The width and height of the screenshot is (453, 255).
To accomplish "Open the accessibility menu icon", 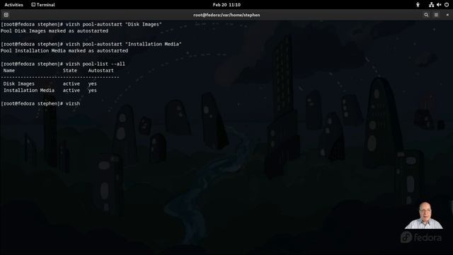I will [418, 5].
